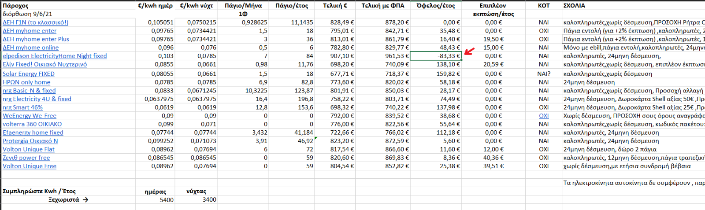Open the Protergia Οικιακό Ν link
The image size is (705, 210).
30,141
